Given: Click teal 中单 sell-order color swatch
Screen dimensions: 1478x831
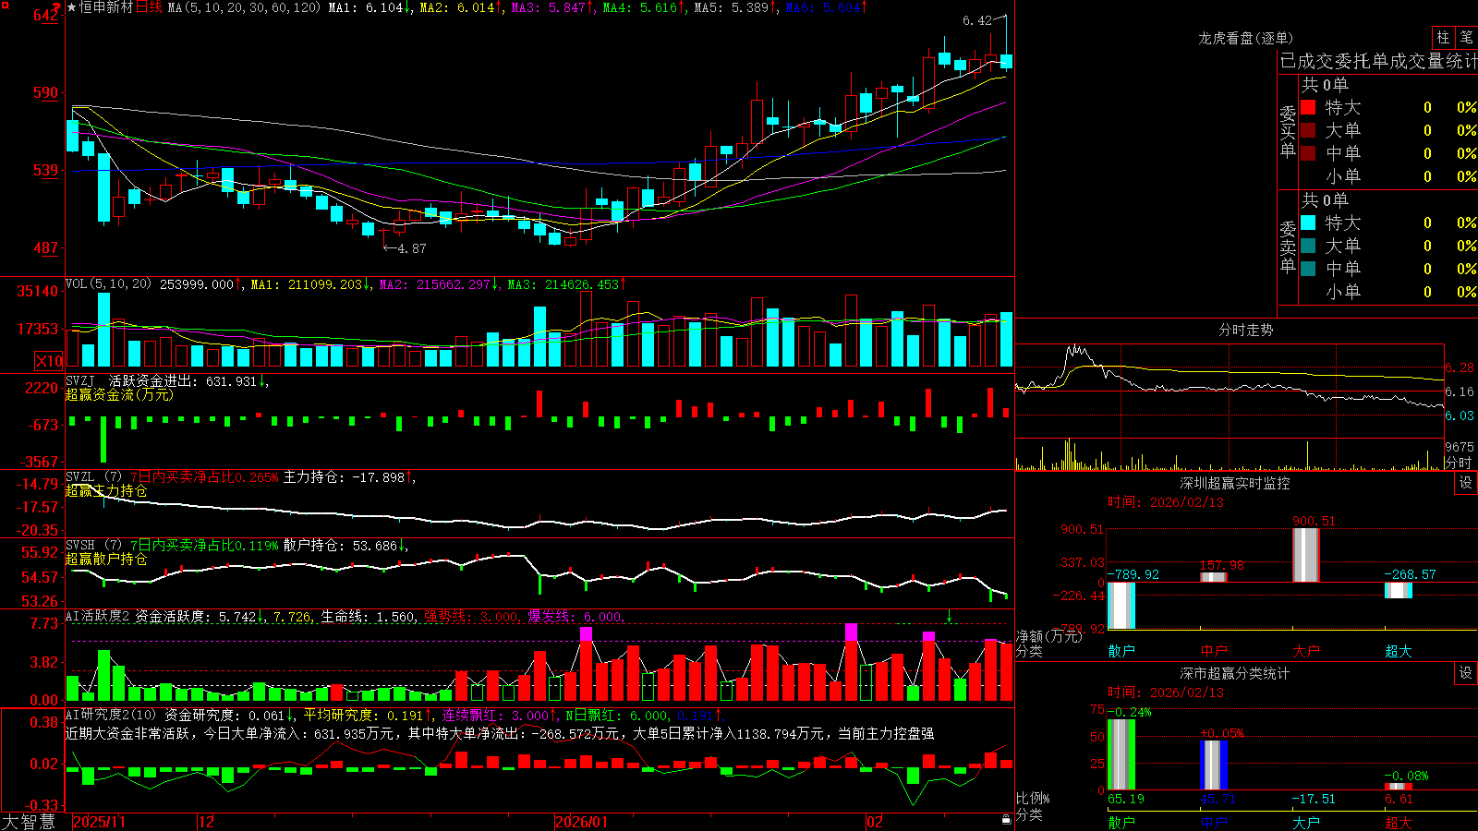Looking at the screenshot, I should coord(1308,269).
